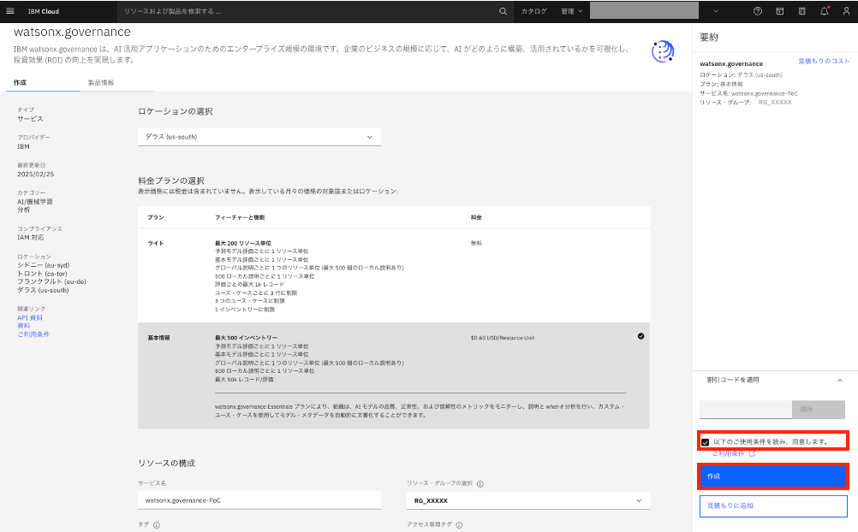858x532 pixels.
Task: Open the IBM Cloud Shell icon
Action: [779, 11]
